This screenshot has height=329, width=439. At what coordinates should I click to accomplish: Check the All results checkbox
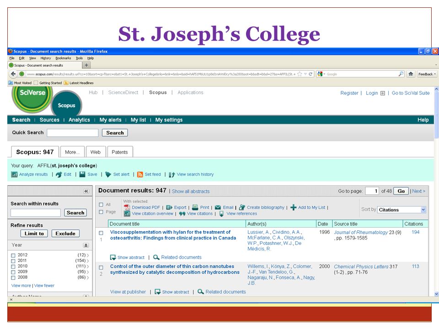click(101, 205)
